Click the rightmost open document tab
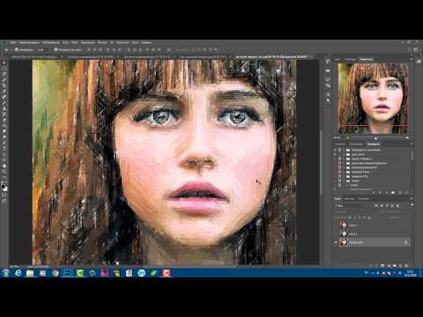 point(272,56)
